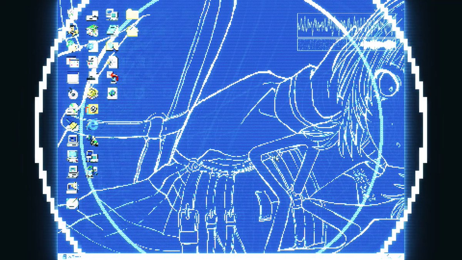The image size is (462, 260).
Task: Launch the large blue Internet Explorer 'e' icon
Action: coord(92,125)
